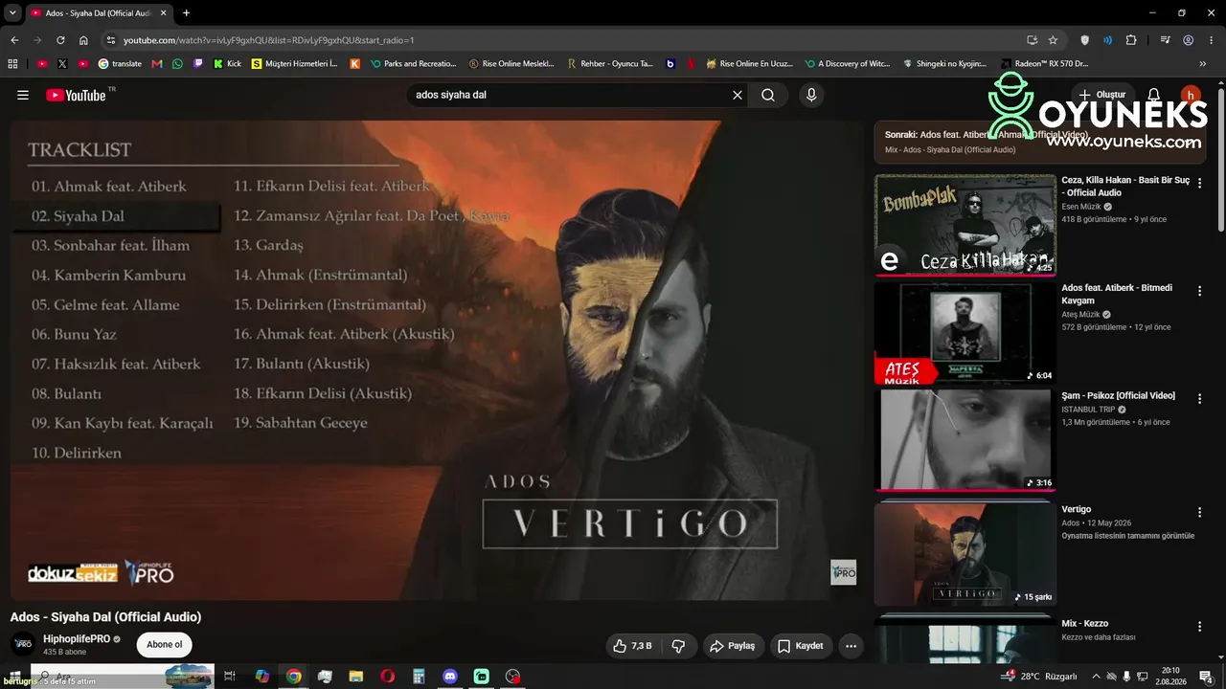Share the video via Paylaş
Screen dimensions: 1226x689
coord(733,646)
